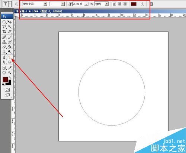
Task: Click the Type tool preset icon
Action: point(6,4)
